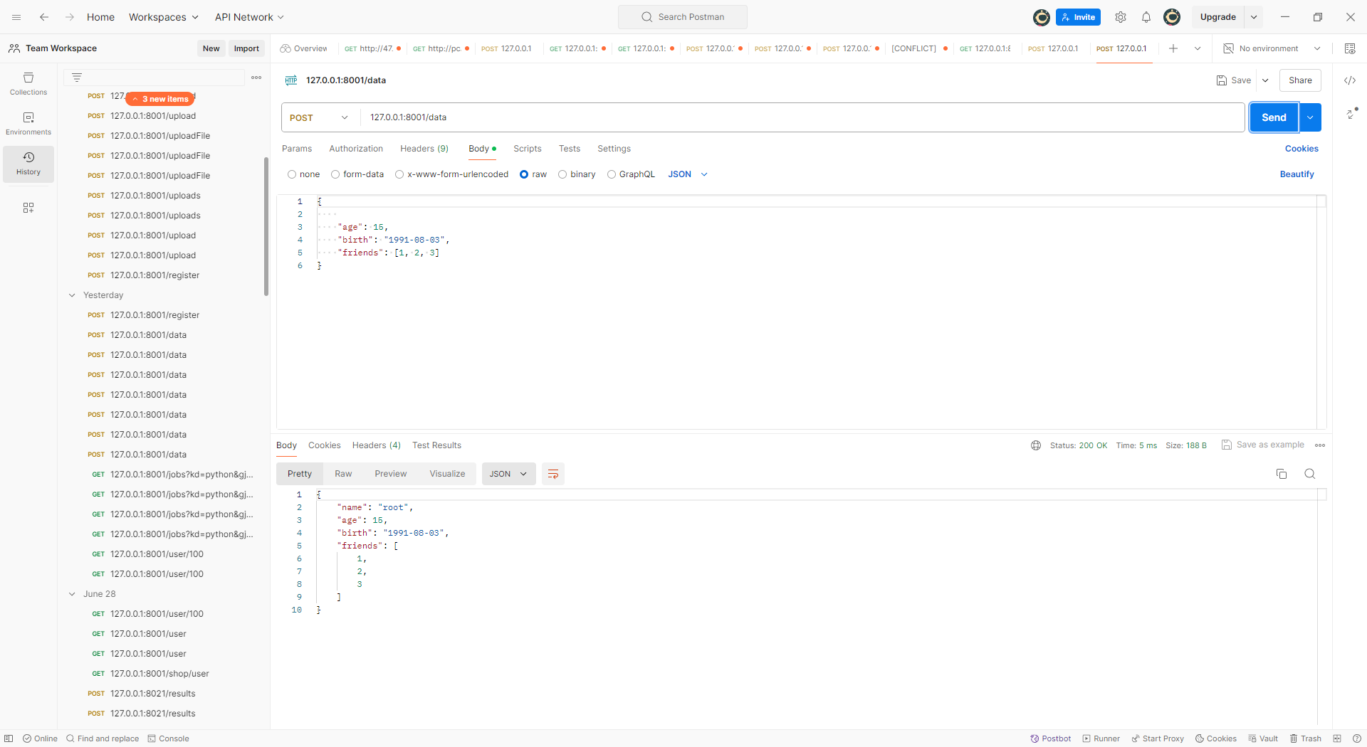Open response JSON format dropdown
The height and width of the screenshot is (747, 1367).
(508, 474)
